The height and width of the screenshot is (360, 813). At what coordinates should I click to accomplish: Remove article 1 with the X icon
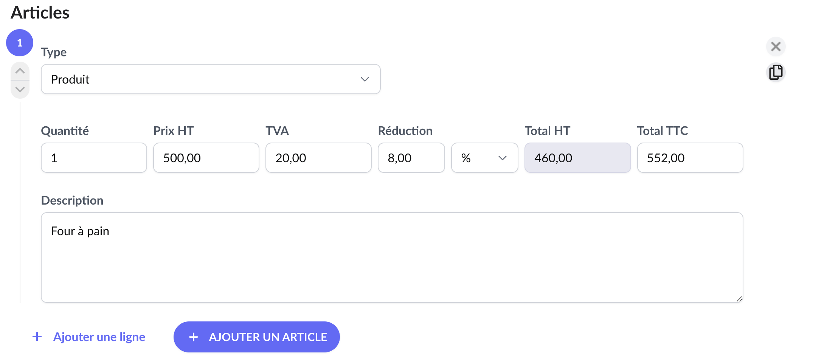[776, 47]
